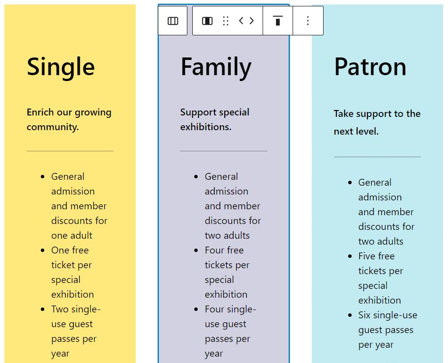Screen dimensions: 448x363
Task: Select the "Single" heading
Action: pos(60,67)
